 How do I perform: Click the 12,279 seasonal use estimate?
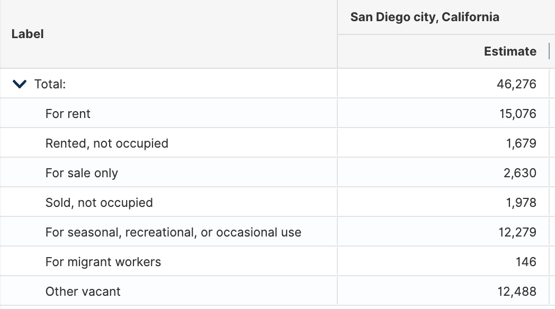517,232
